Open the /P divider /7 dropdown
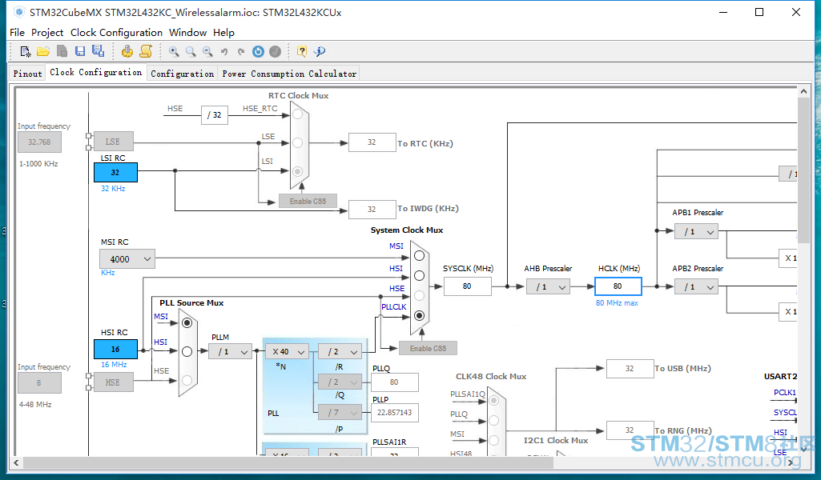Screen dimensions: 821x480 (x=340, y=413)
